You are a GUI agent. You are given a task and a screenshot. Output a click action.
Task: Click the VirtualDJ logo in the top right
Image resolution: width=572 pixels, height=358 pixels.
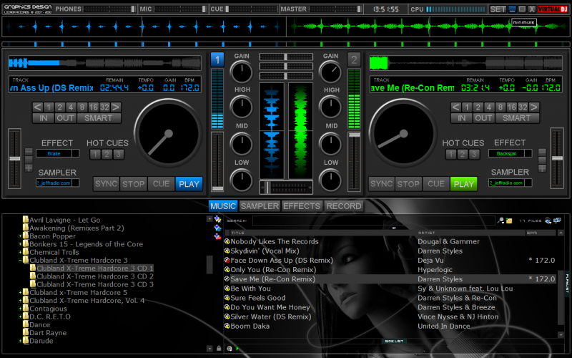point(553,9)
